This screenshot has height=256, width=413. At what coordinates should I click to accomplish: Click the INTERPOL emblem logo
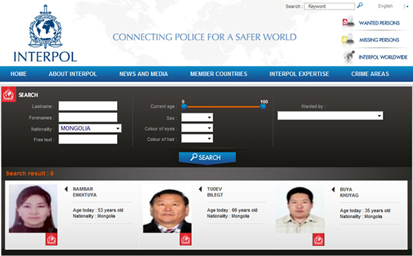click(45, 26)
